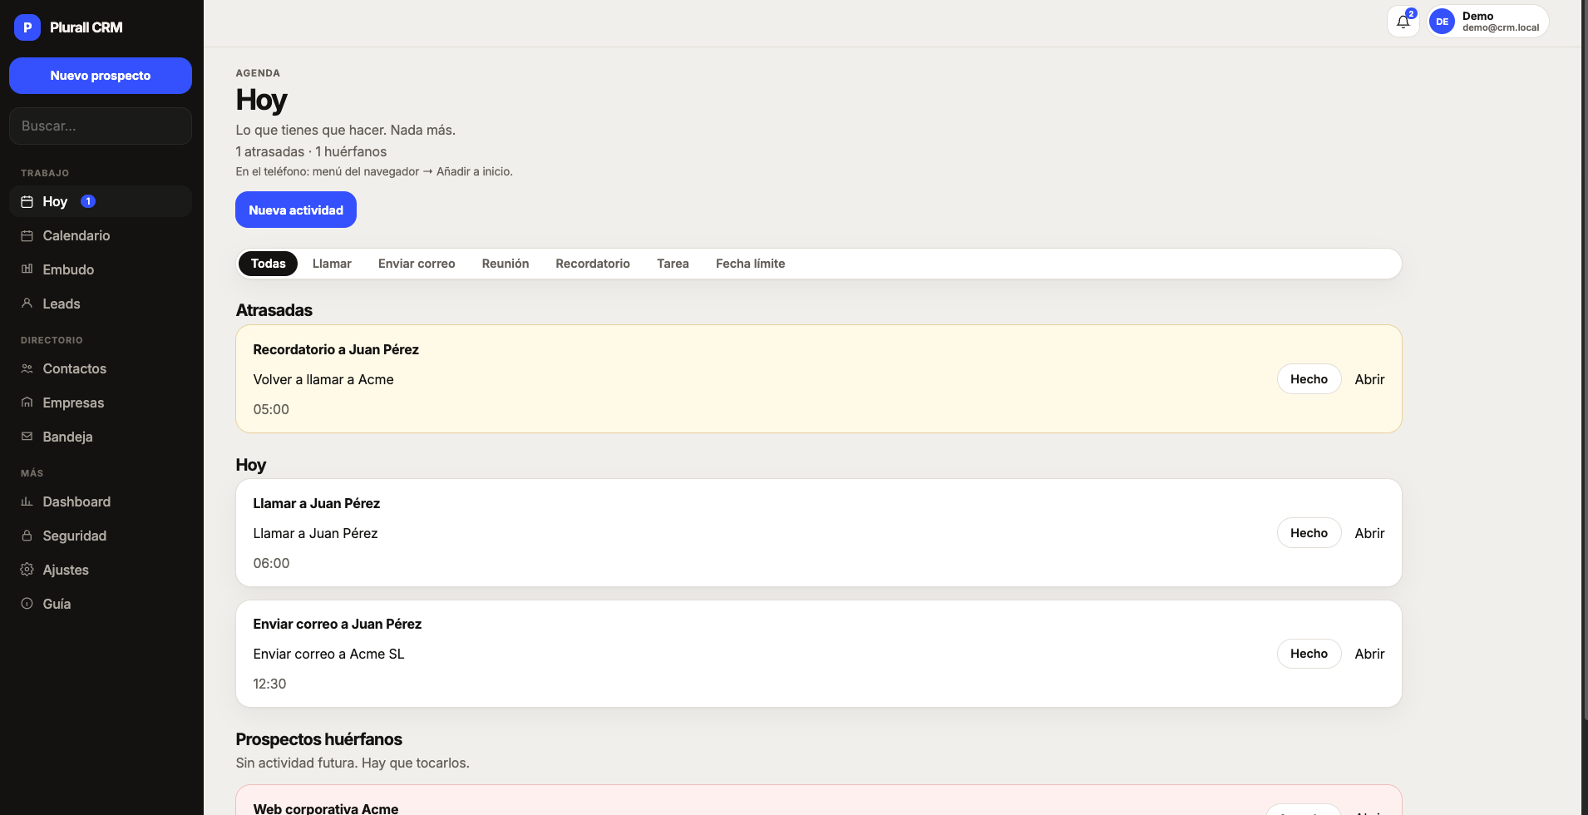This screenshot has width=1588, height=815.
Task: Click the Buscar search field
Action: [x=101, y=126]
